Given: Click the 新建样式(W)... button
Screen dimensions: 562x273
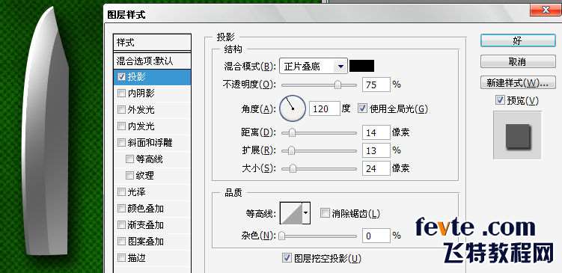Looking at the screenshot, I should (x=518, y=83).
